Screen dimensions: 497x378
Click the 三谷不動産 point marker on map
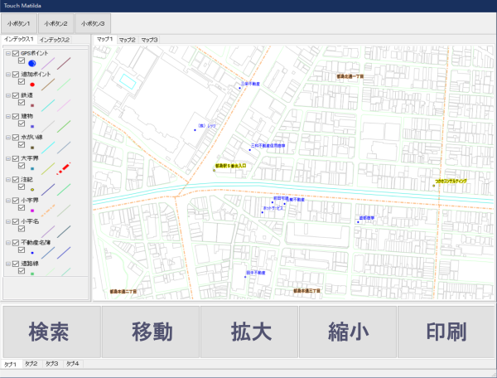click(239, 90)
